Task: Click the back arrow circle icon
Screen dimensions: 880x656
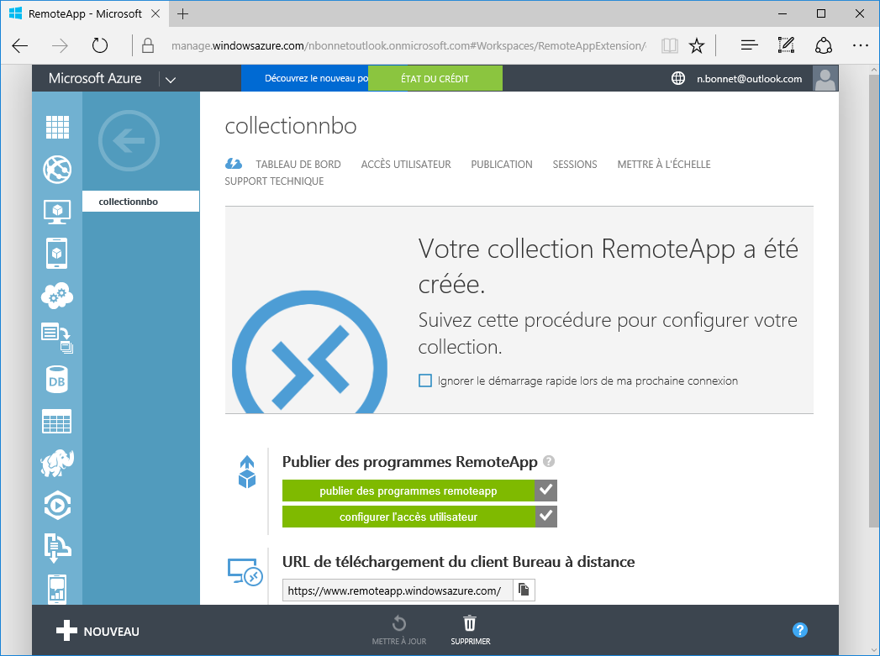Action: pyautogui.click(x=129, y=141)
